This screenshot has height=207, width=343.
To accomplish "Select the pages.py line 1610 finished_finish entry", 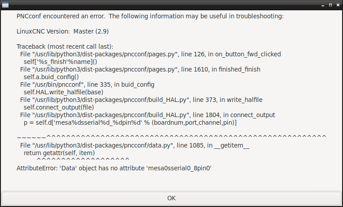I will point(140,69).
